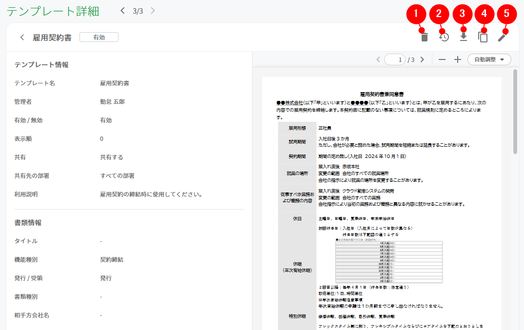The width and height of the screenshot is (524, 330).
Task: Click the usage note 雇用契約の締結時に使用してください。
Action: (x=152, y=194)
